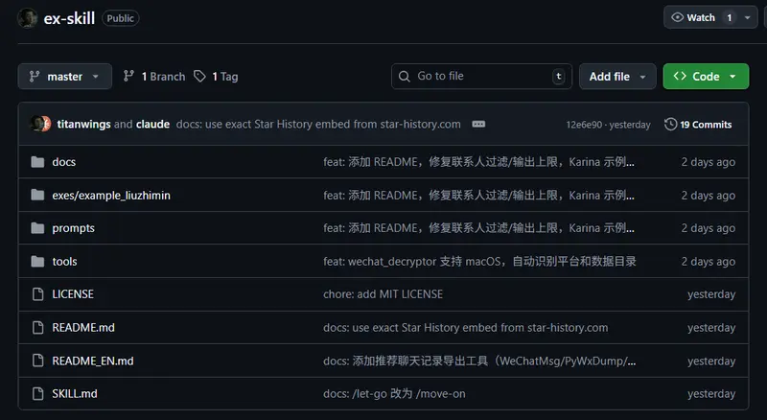Click the prompts folder icon
767x420 pixels.
pos(37,228)
